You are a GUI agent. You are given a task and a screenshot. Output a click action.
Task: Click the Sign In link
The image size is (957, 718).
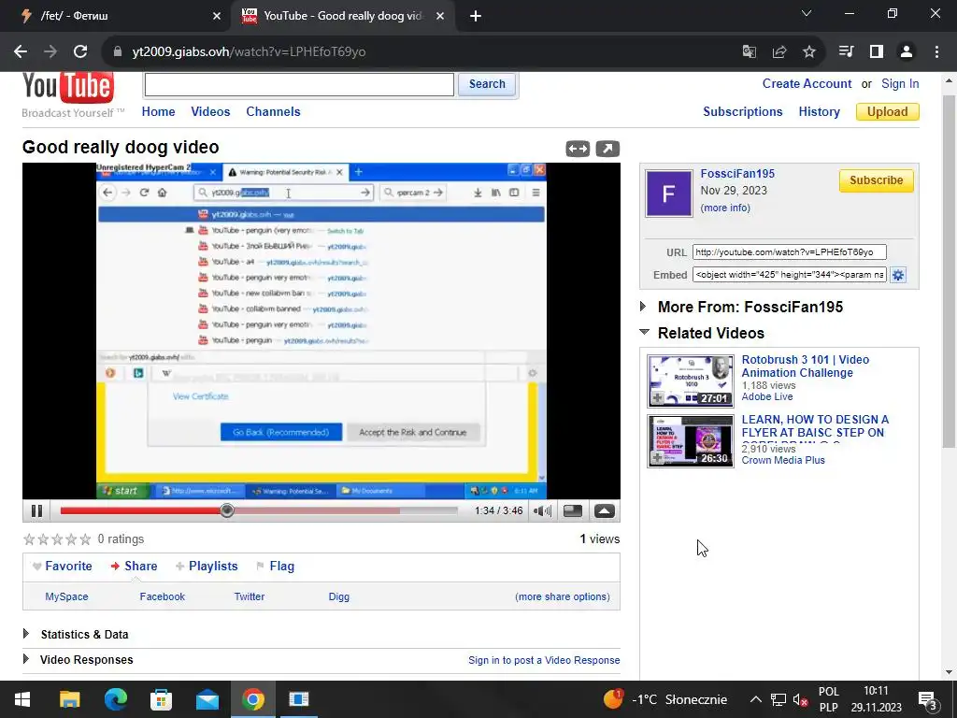coord(900,83)
